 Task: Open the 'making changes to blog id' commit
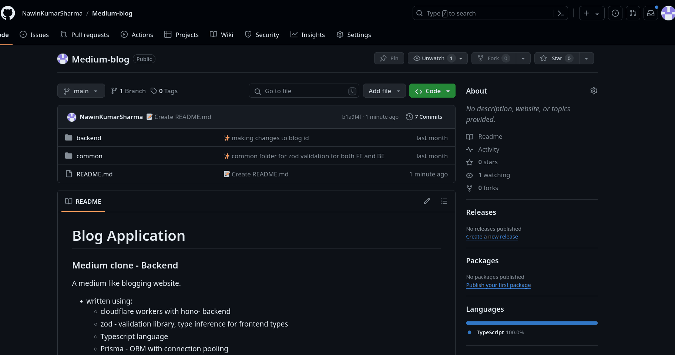[x=270, y=138]
